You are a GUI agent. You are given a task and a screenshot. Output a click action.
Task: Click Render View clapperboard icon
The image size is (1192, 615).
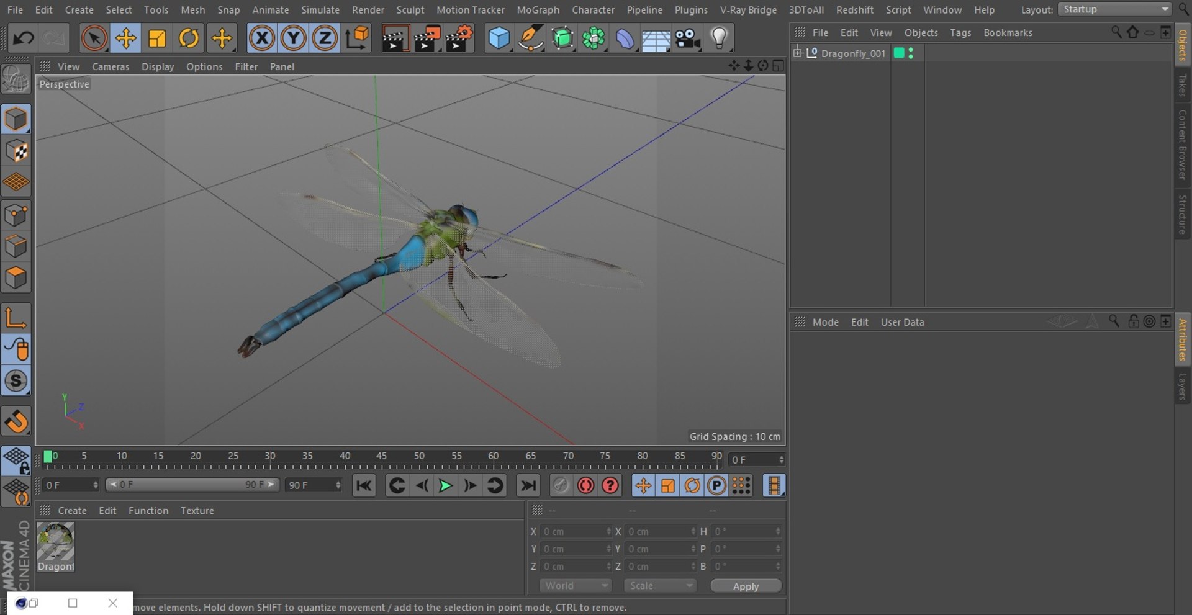click(x=395, y=38)
